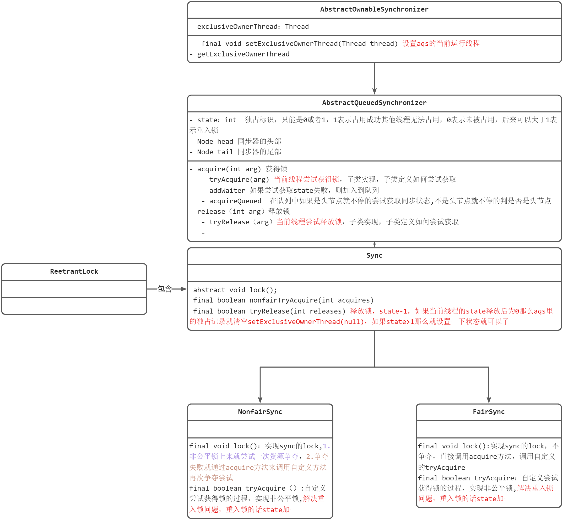This screenshot has height=520, width=563.
Task: Select the AbstractQueuedSynchronizer class header
Action: 374,103
